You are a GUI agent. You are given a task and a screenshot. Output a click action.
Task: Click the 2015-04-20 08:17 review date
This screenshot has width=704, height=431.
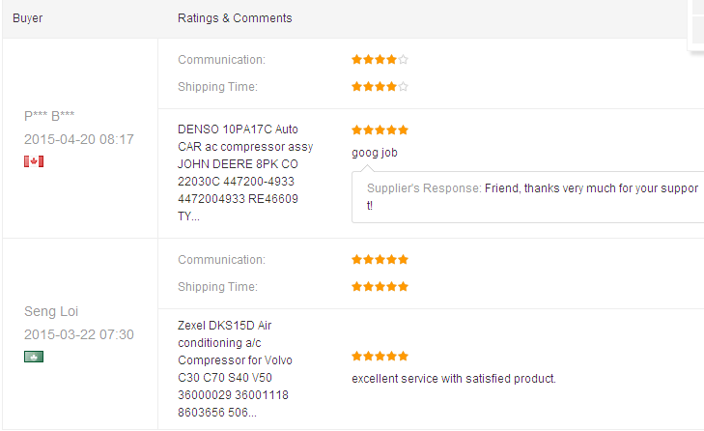(x=79, y=139)
